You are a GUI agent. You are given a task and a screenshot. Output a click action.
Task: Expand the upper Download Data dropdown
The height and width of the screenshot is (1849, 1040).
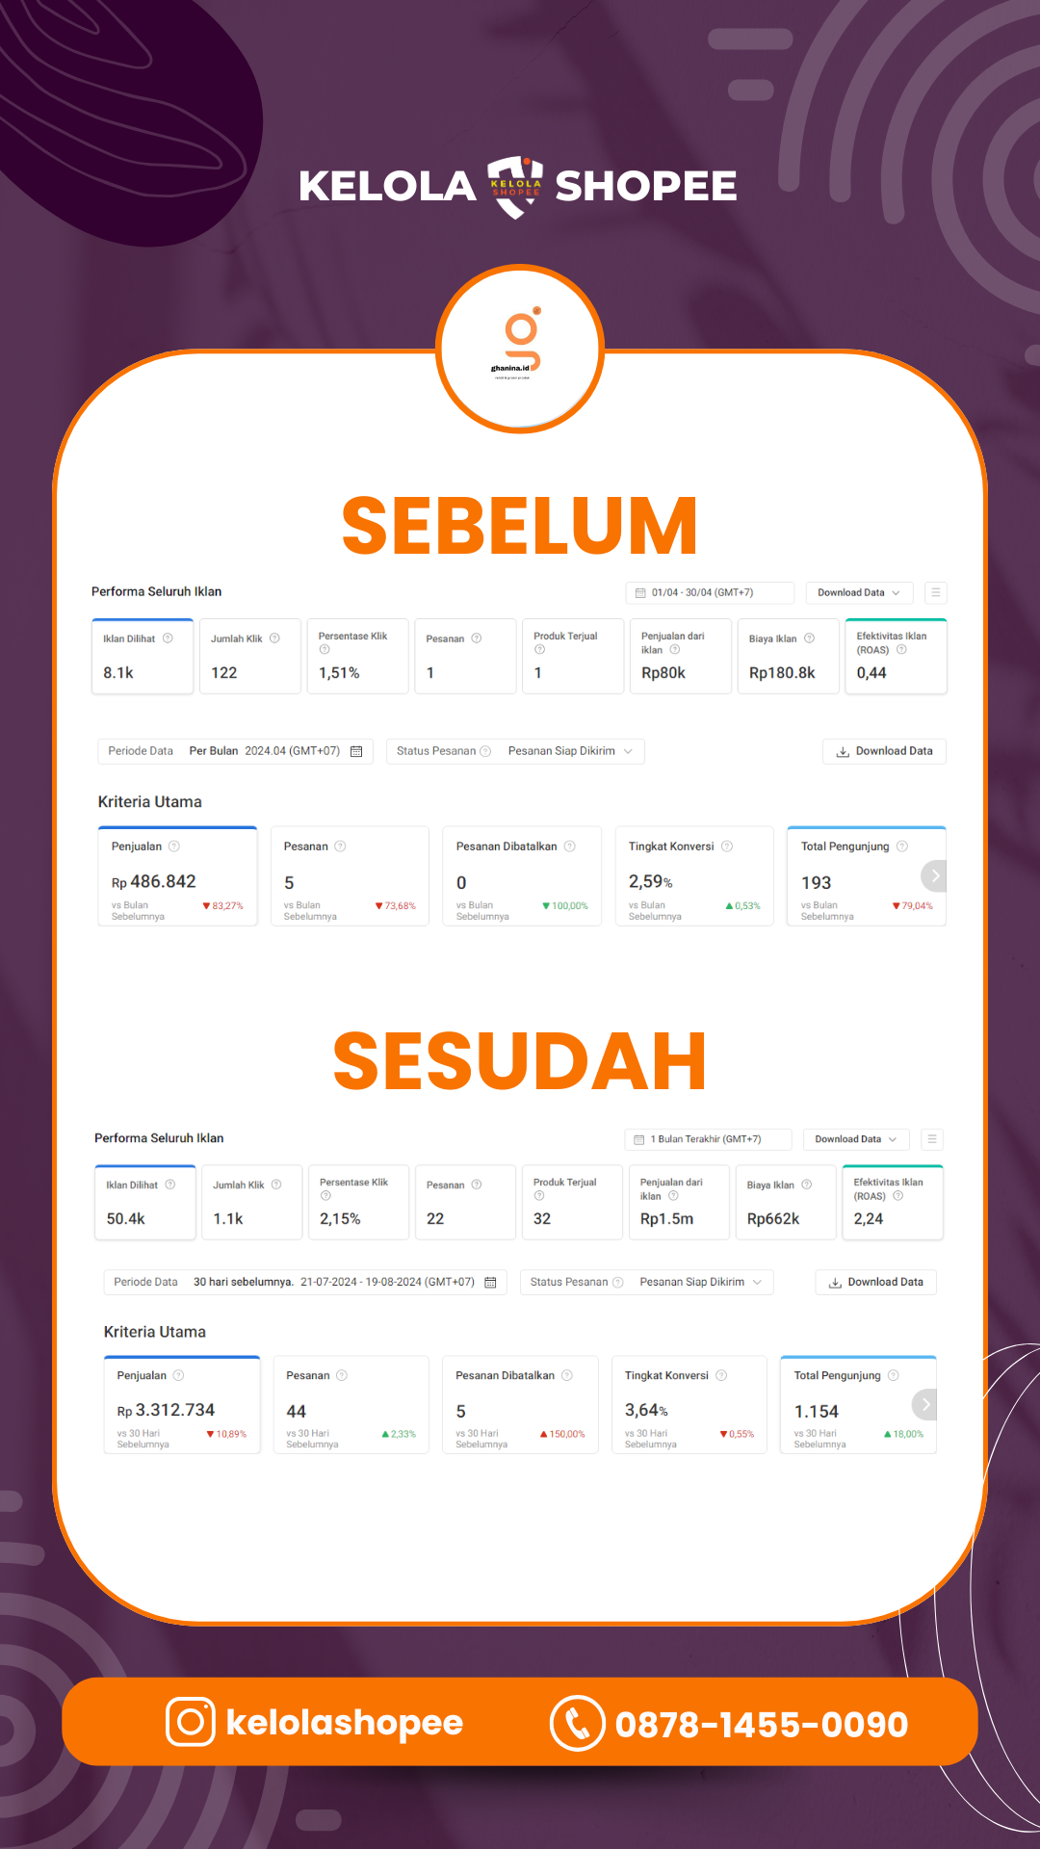[859, 592]
